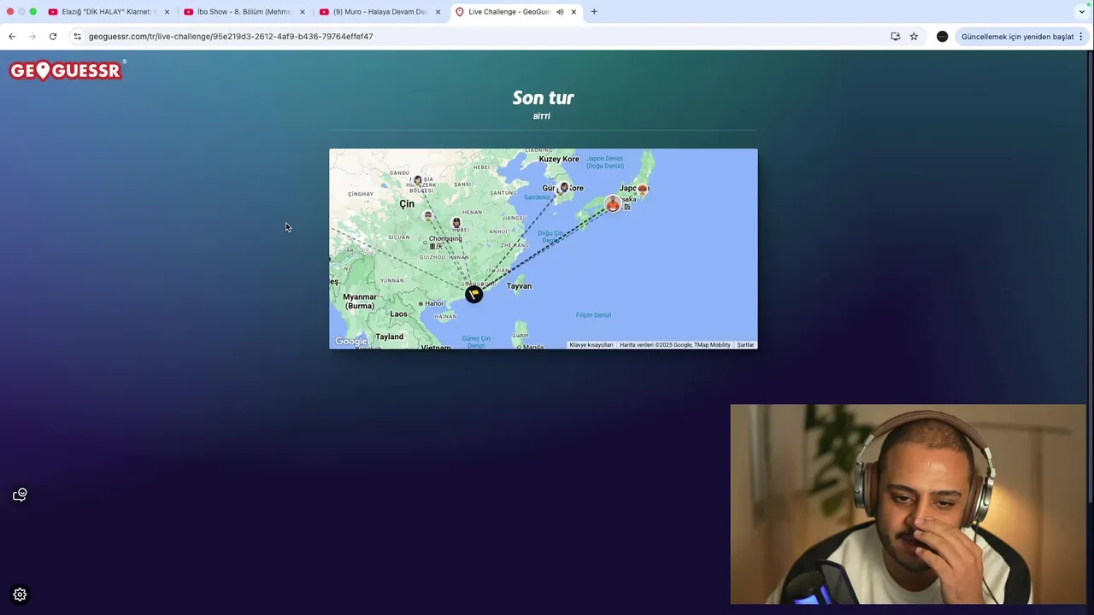Bookmark this page with the star icon
This screenshot has height=615, width=1094.
[914, 37]
